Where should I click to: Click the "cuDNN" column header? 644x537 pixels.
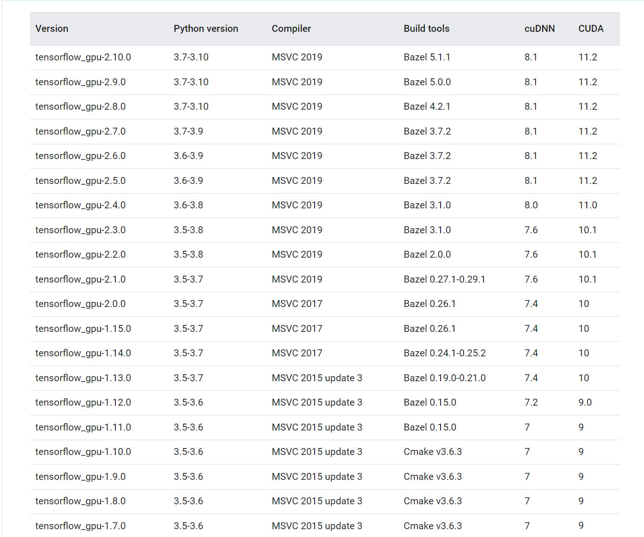(x=539, y=29)
